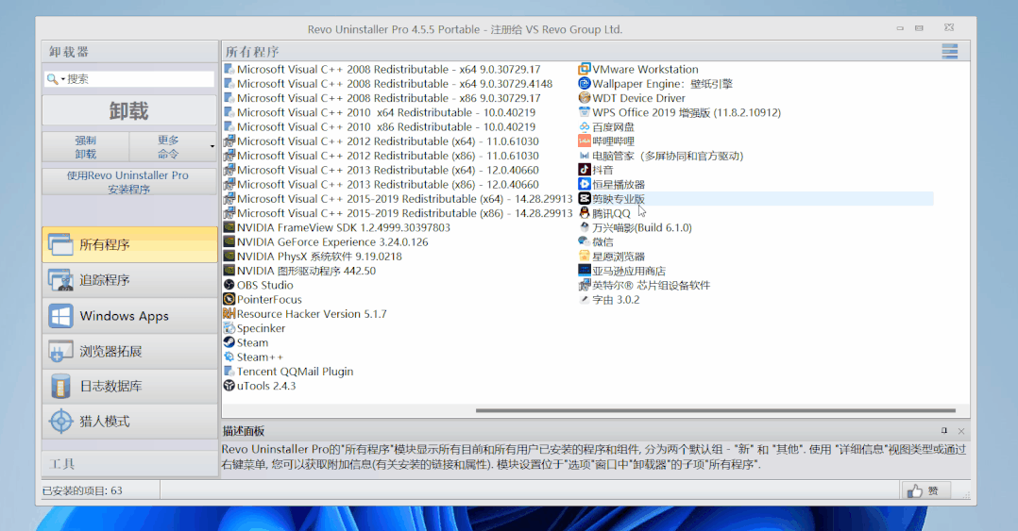Select the 哔哩哔哩 icon
This screenshot has width=1018, height=531.
pos(585,141)
